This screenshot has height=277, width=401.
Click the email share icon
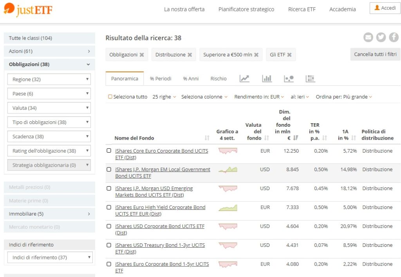pos(368,38)
